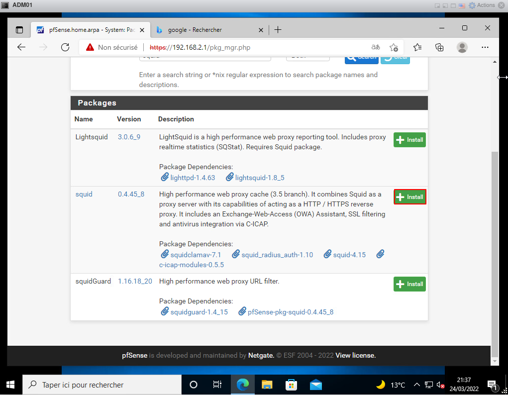Click the browser refresh icon
The image size is (508, 395).
(x=65, y=47)
